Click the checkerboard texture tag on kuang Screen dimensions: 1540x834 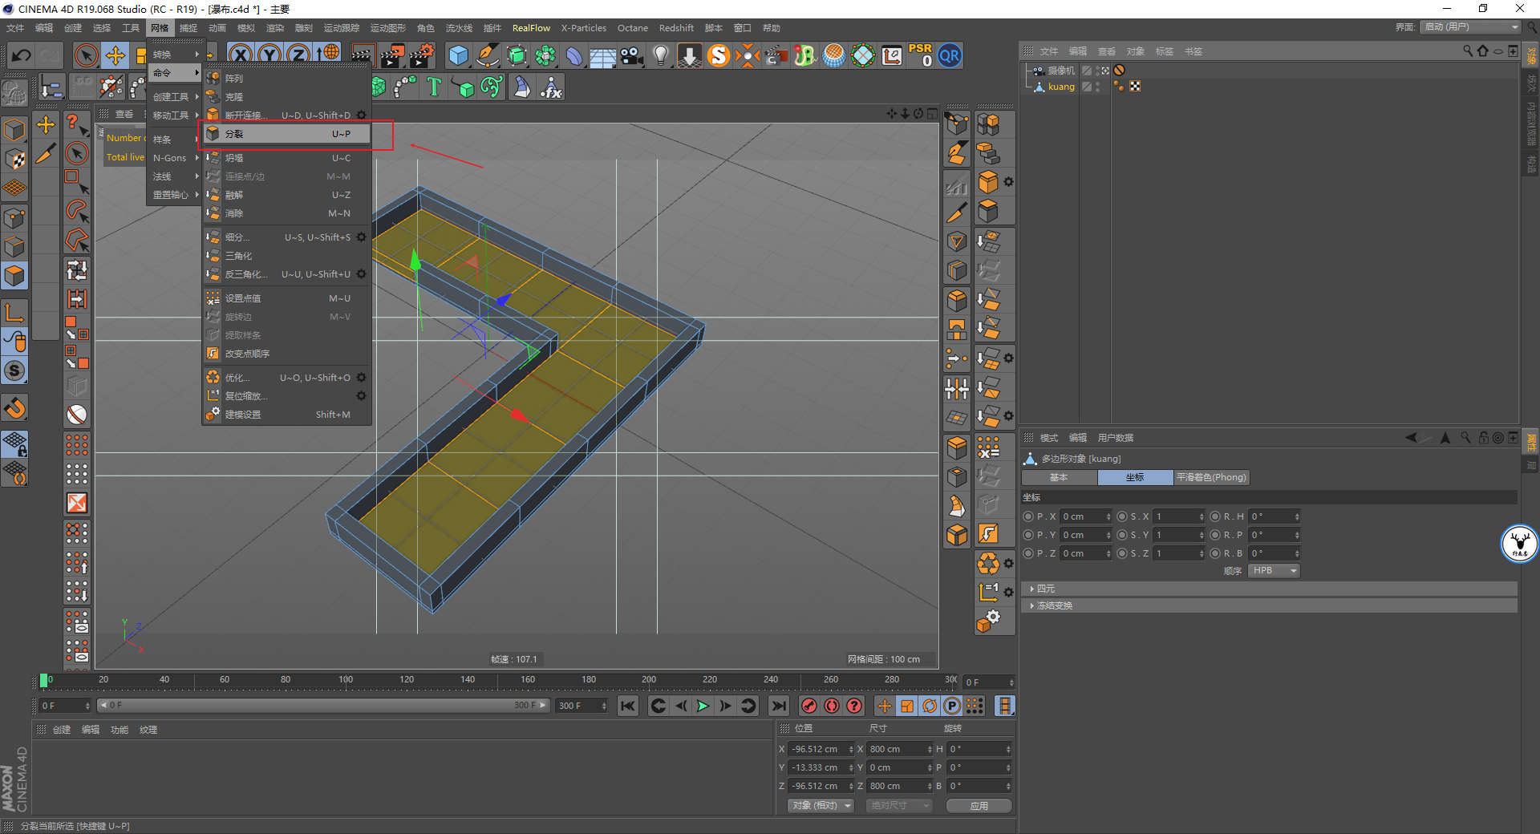click(1135, 87)
